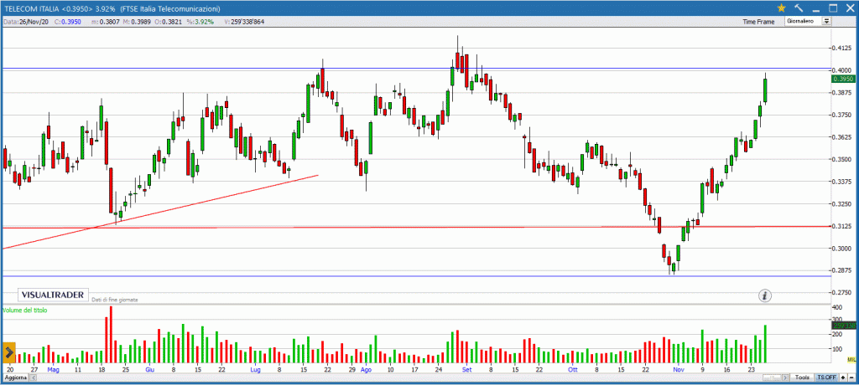Click the Ago month label on date axis
Viewport: 859px width, 385px height.
click(x=367, y=370)
